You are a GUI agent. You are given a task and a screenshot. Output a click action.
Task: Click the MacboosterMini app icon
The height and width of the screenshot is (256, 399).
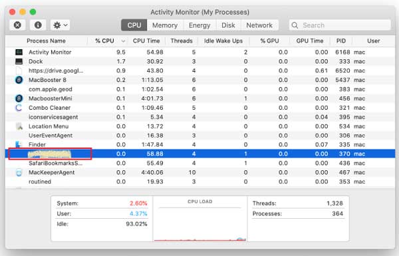(19, 98)
